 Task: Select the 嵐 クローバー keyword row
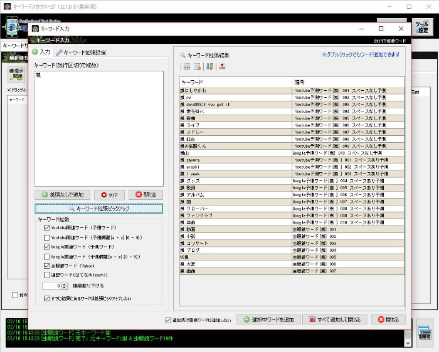tap(292, 209)
